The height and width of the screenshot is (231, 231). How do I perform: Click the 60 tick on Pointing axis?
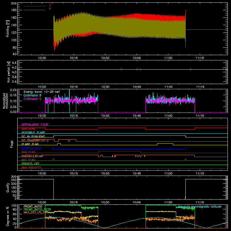[x=15, y=54]
